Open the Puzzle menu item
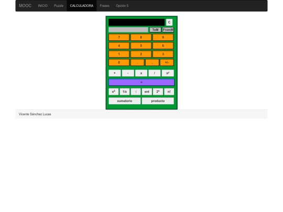 pyautogui.click(x=59, y=6)
